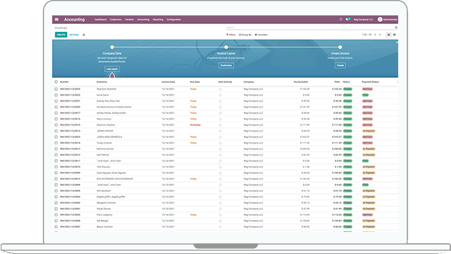
Task: Sort by the Due Date column header
Action: tap(194, 82)
